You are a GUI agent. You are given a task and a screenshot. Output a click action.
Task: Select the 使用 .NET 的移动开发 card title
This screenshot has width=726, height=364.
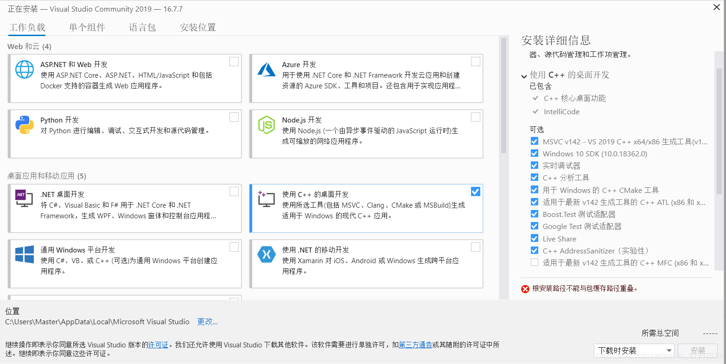pyautogui.click(x=316, y=250)
